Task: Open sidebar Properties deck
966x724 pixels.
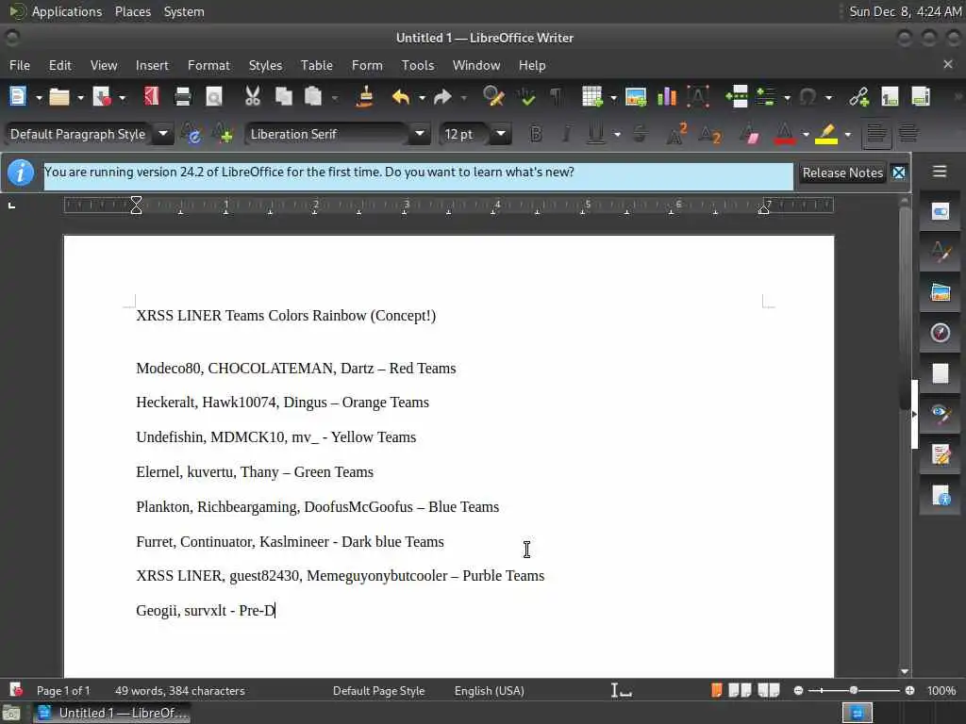Action: click(x=941, y=212)
